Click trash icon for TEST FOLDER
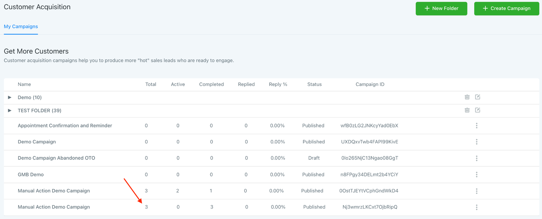542x219 pixels. pos(467,110)
